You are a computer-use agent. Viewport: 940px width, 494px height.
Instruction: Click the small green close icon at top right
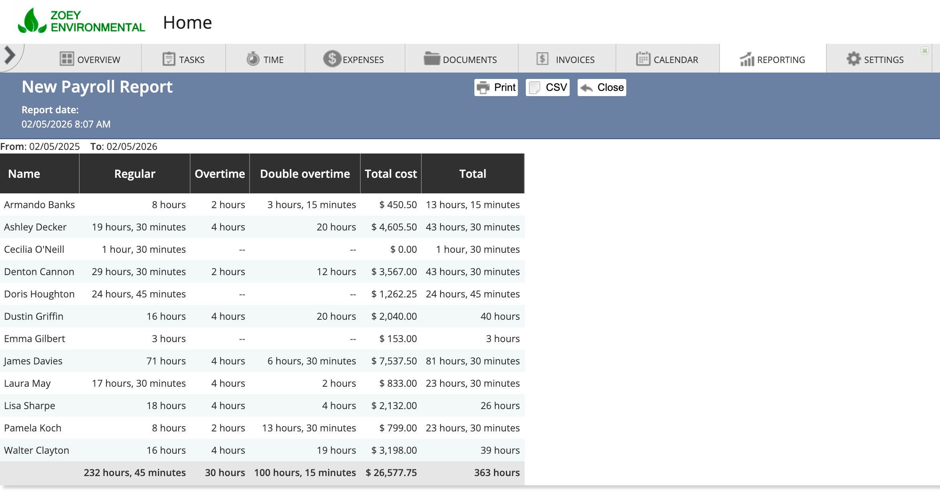(925, 51)
